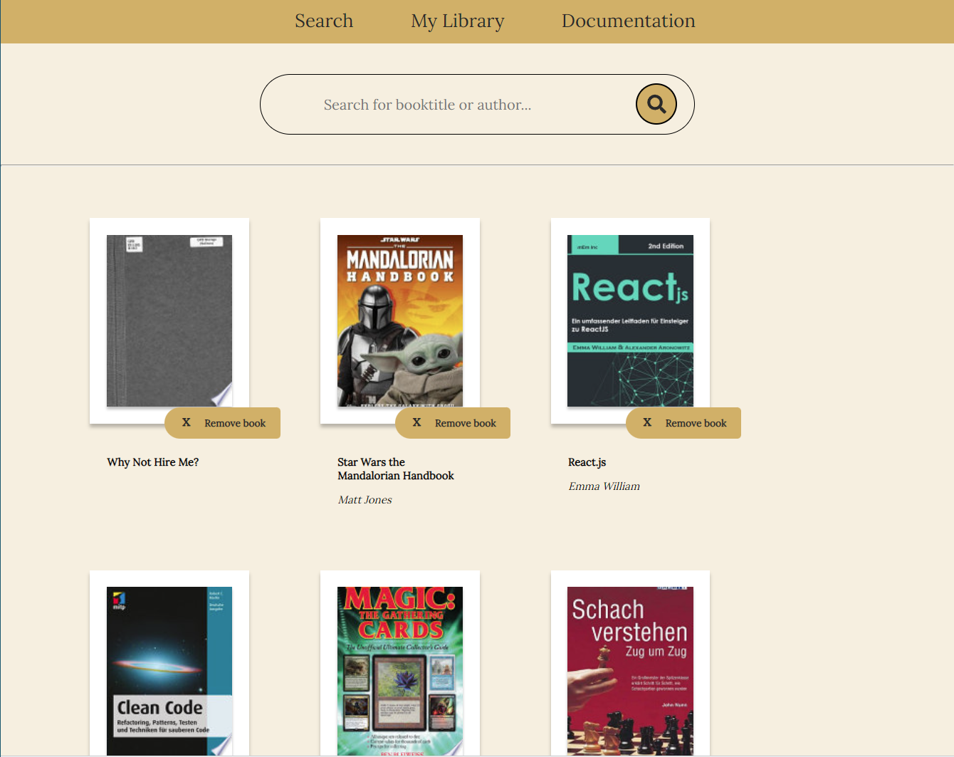Image resolution: width=954 pixels, height=757 pixels.
Task: Select the Clean Code book cover
Action: click(169, 671)
